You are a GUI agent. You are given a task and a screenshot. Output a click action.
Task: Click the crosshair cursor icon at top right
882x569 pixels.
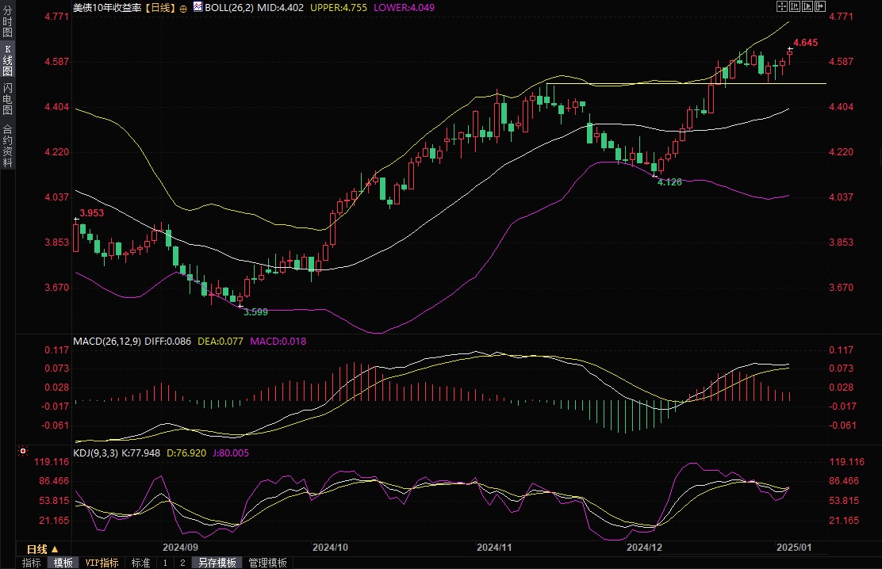pyautogui.click(x=781, y=6)
